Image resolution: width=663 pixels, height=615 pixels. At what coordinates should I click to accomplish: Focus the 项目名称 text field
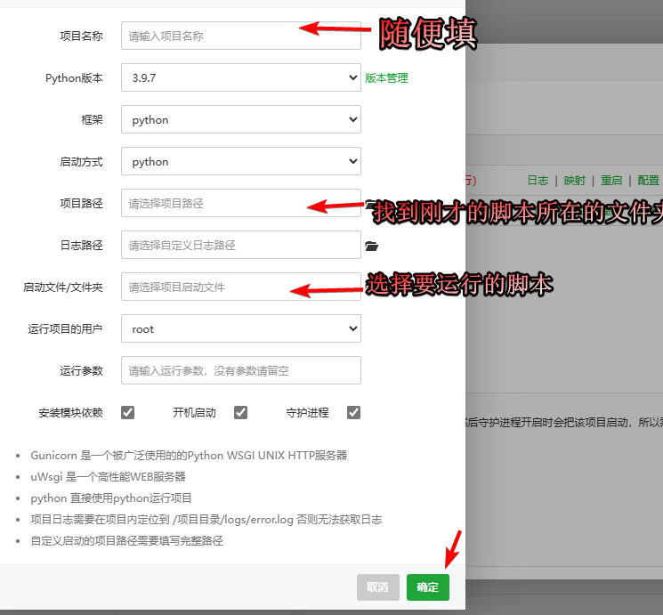tap(240, 36)
